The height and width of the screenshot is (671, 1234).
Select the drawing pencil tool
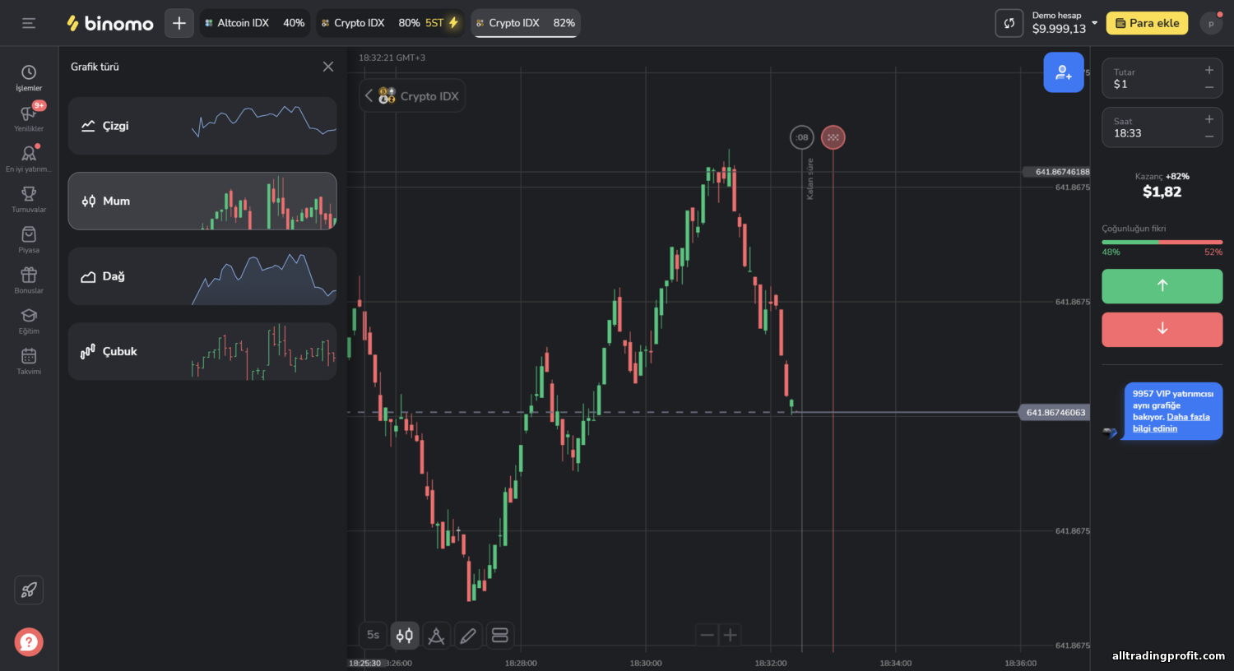pyautogui.click(x=468, y=635)
